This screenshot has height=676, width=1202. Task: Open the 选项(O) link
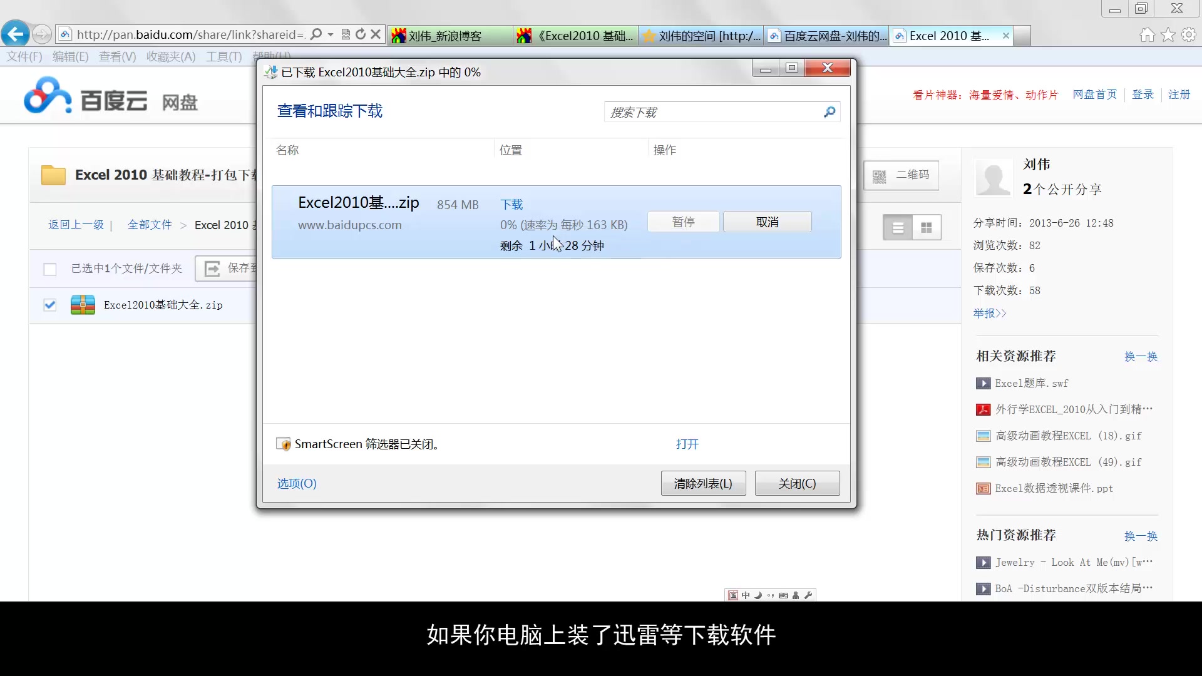coord(297,483)
